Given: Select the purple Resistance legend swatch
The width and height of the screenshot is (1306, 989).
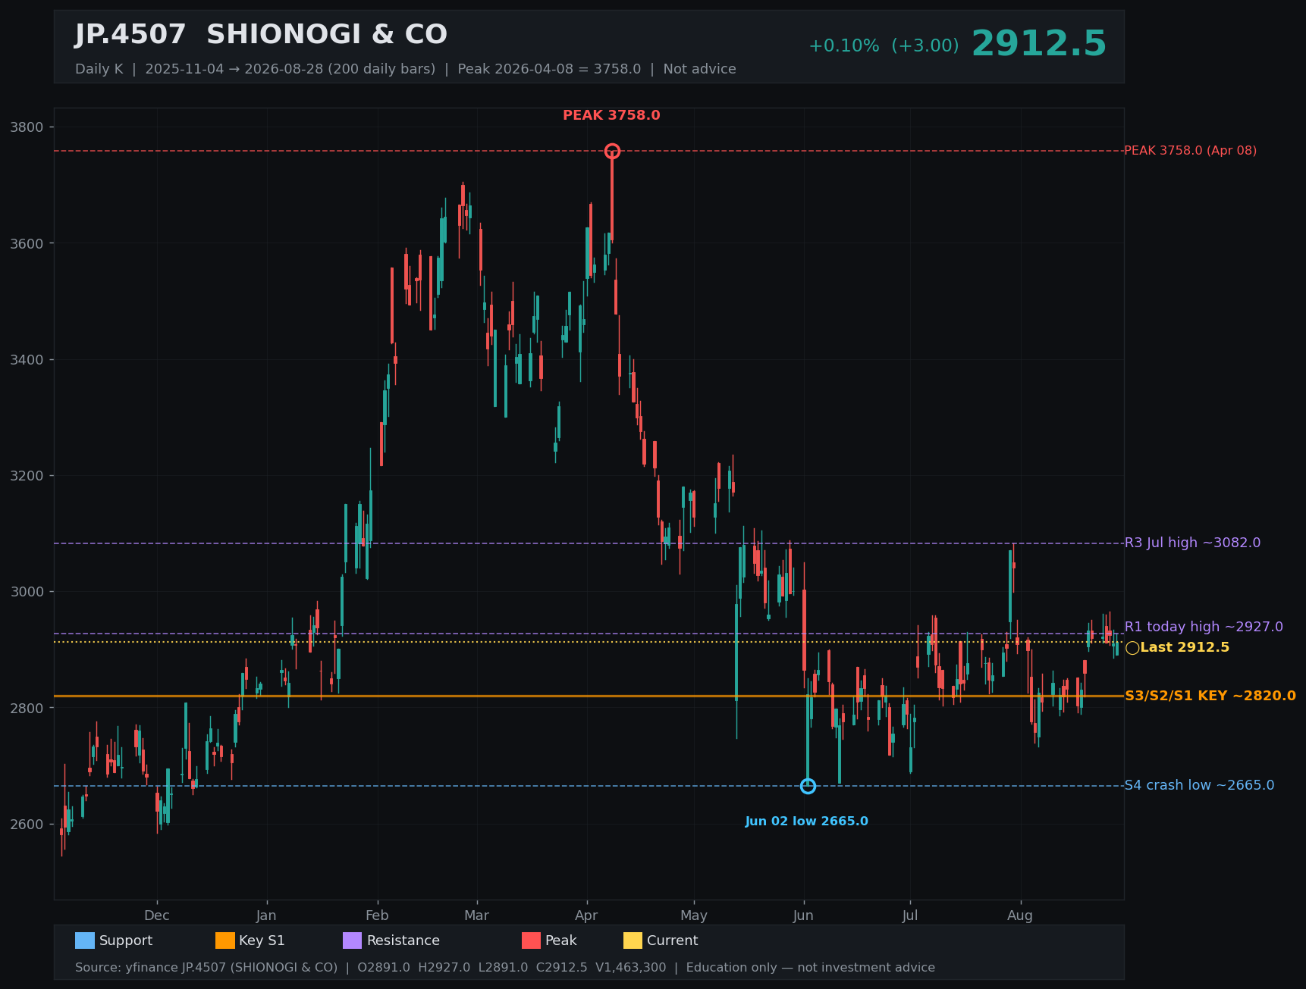Looking at the screenshot, I should tap(353, 940).
